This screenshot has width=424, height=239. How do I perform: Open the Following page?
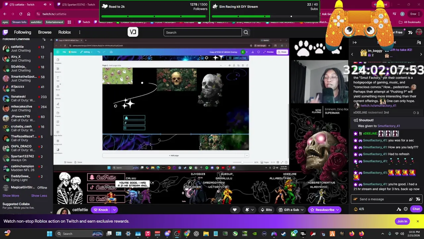[23, 32]
